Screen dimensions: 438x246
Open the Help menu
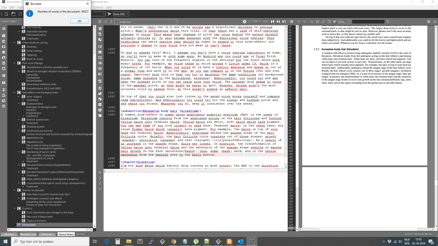click(109, 7)
